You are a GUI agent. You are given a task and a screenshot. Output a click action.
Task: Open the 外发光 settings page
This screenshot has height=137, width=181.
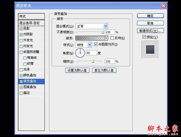point(28,40)
